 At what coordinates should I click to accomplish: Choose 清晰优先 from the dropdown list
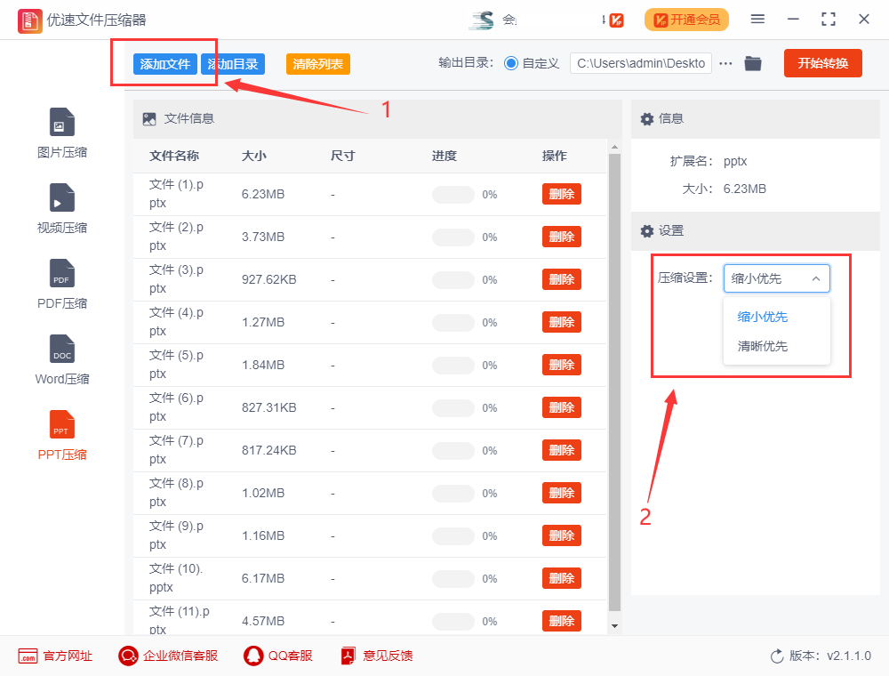coord(763,347)
